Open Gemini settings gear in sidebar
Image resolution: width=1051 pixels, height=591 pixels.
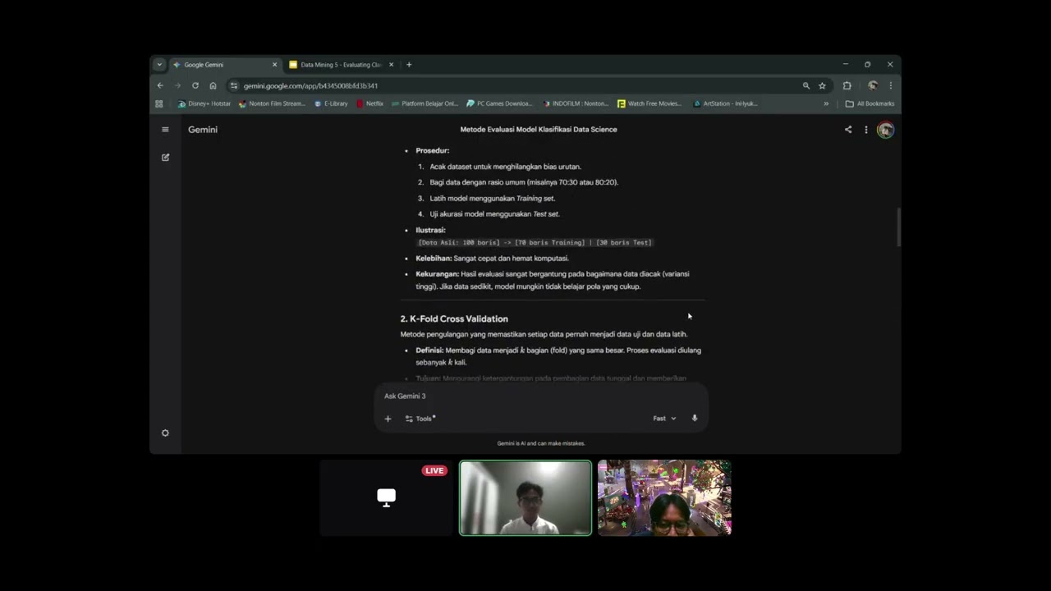(165, 433)
